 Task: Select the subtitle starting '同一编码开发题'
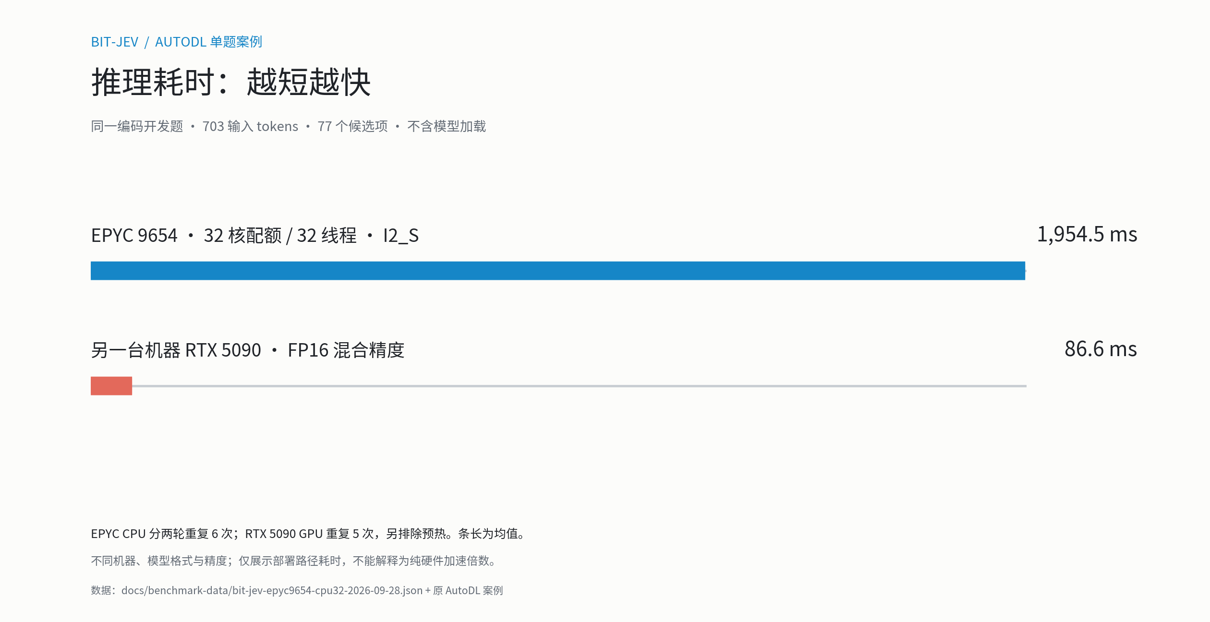pyautogui.click(x=288, y=126)
